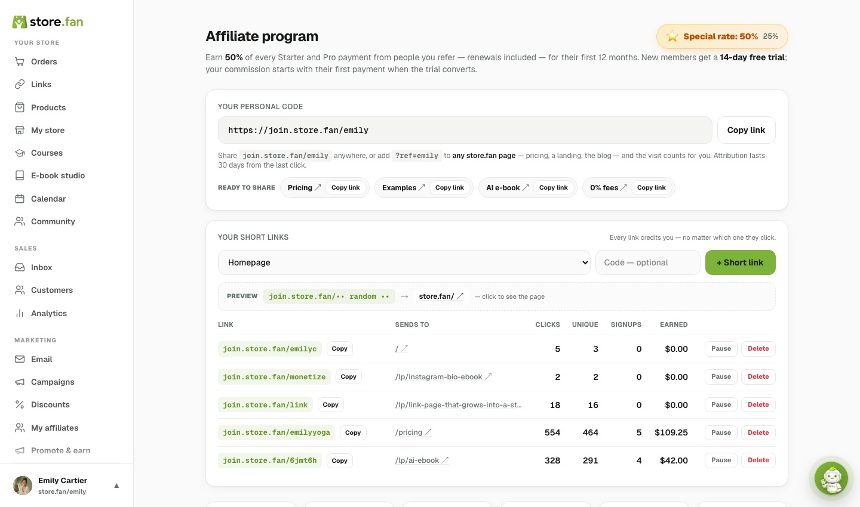Copy link for Examples share chip
The width and height of the screenshot is (860, 507).
click(x=450, y=187)
